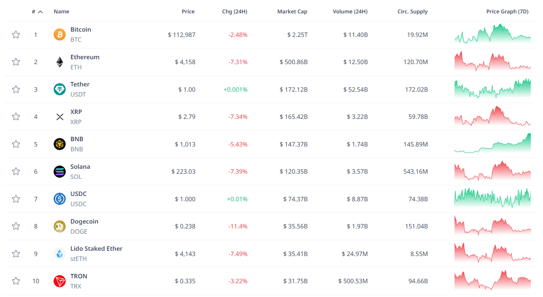
Task: Click the Volume (24H) column header
Action: point(350,12)
